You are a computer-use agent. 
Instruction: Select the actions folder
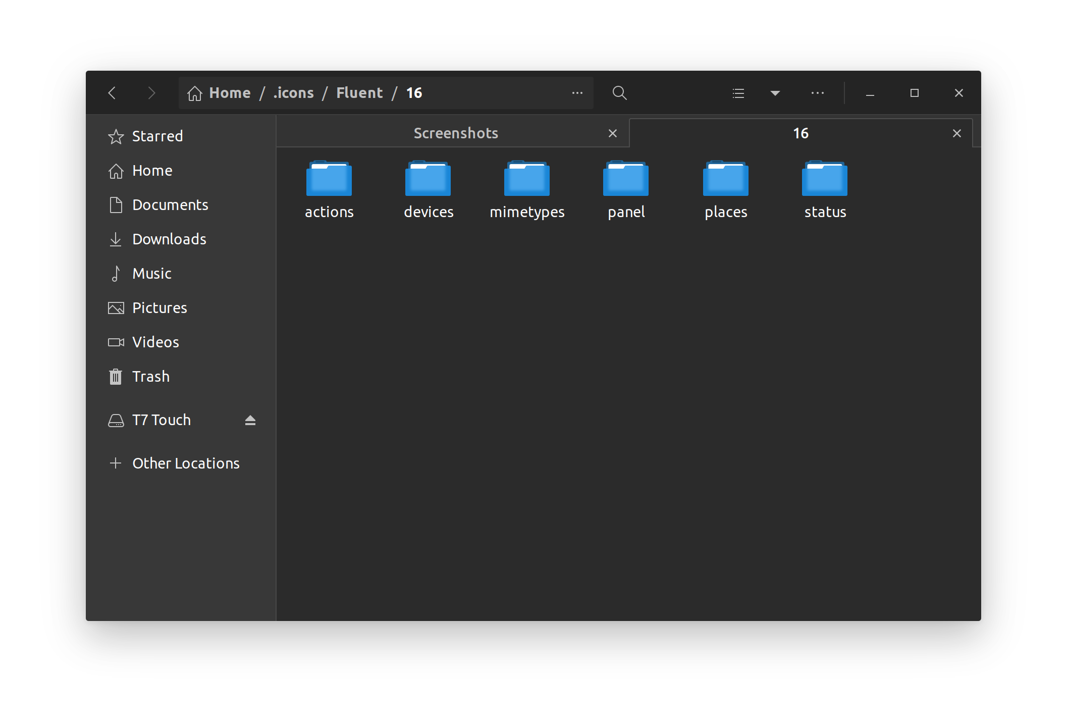tap(329, 189)
